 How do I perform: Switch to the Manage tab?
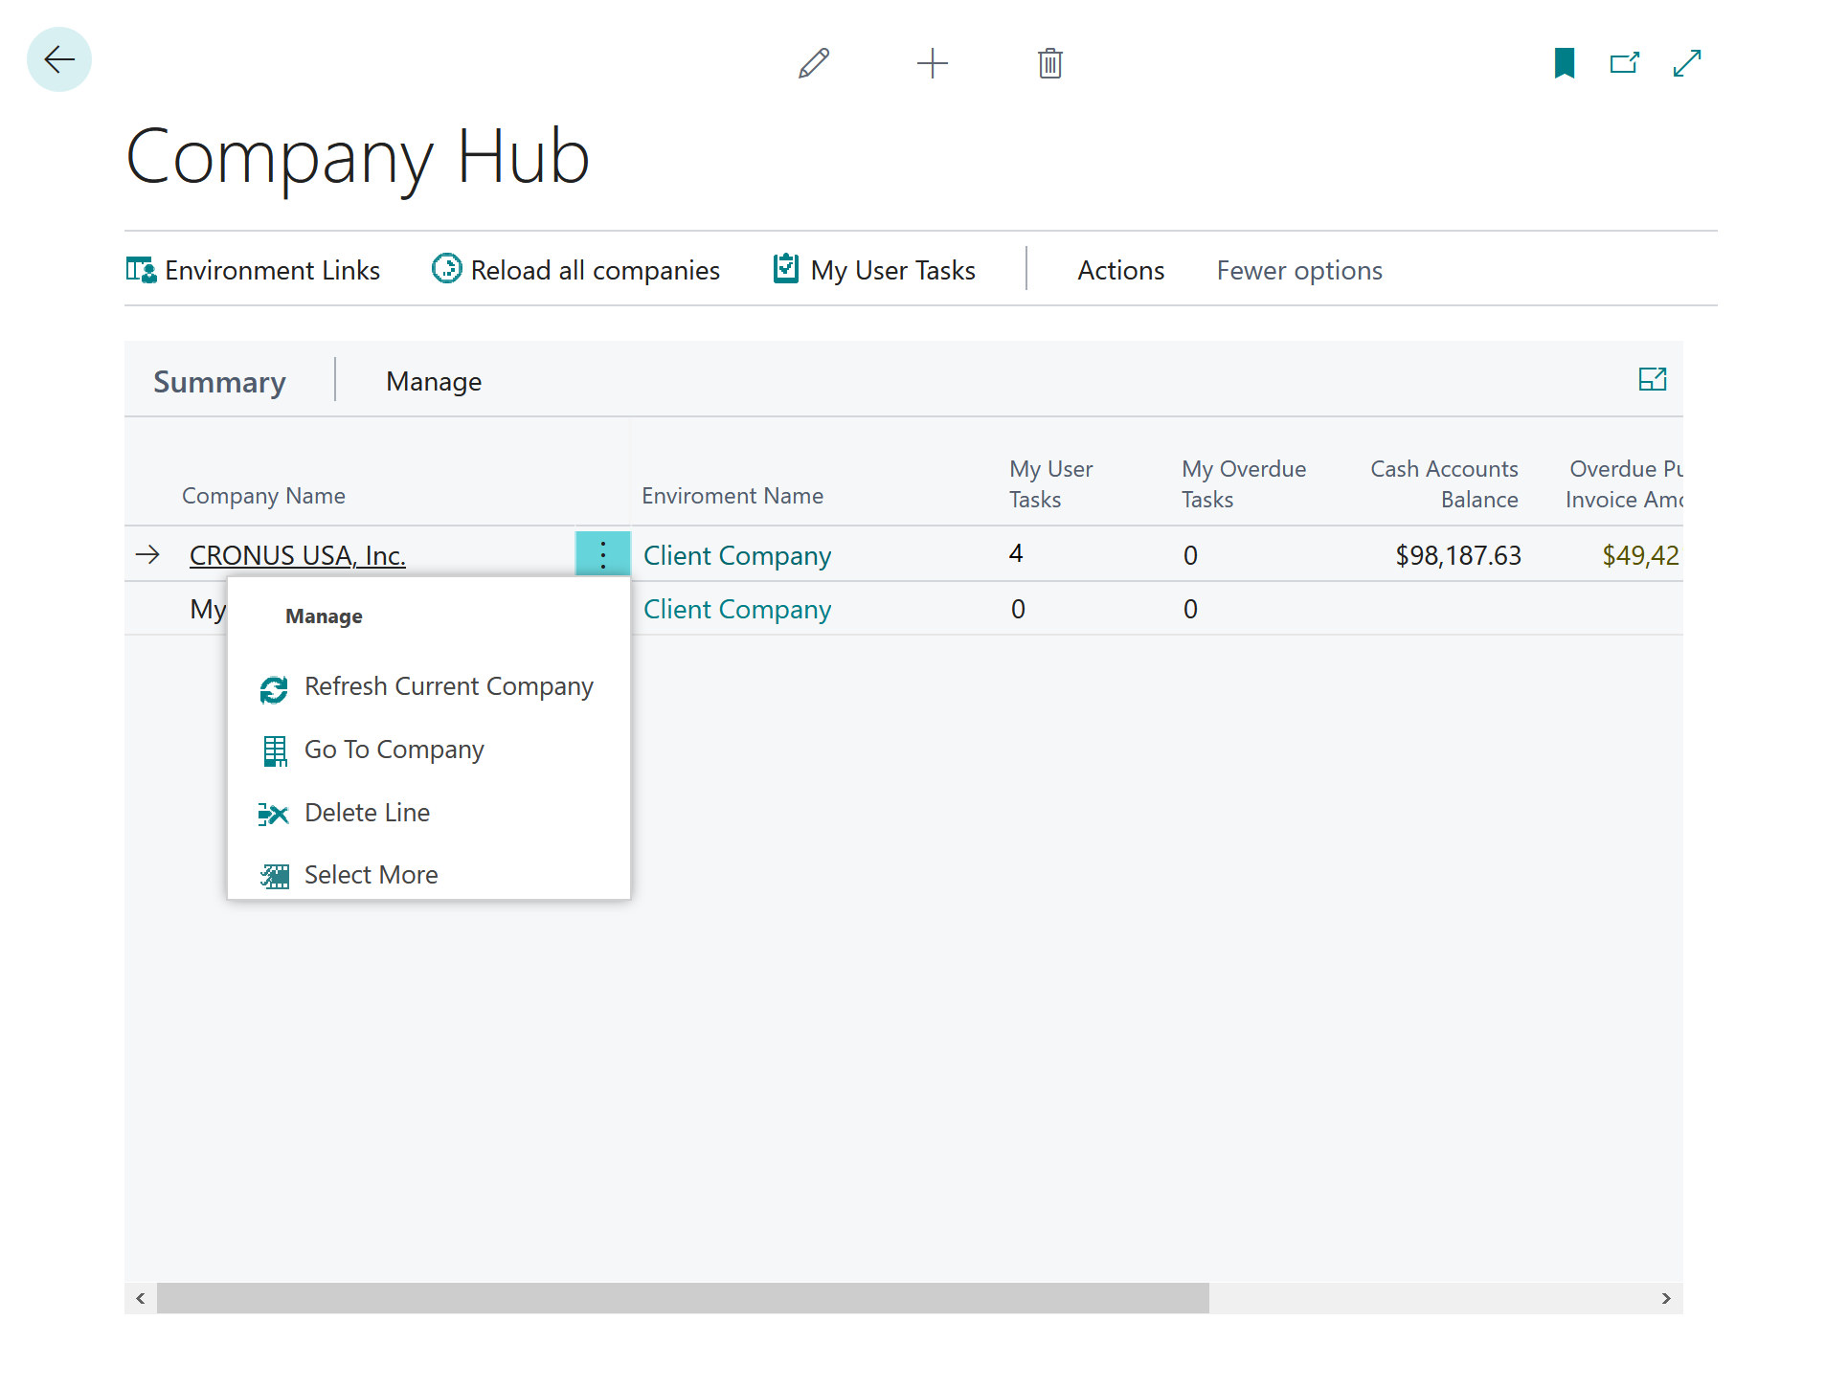[x=434, y=381]
